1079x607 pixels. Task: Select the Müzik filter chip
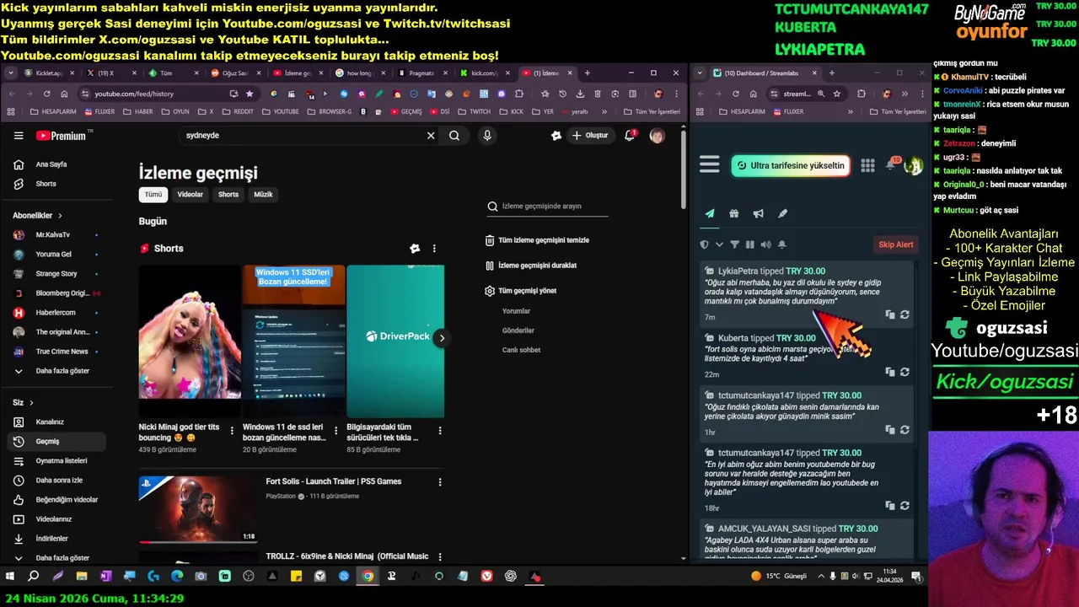(263, 195)
